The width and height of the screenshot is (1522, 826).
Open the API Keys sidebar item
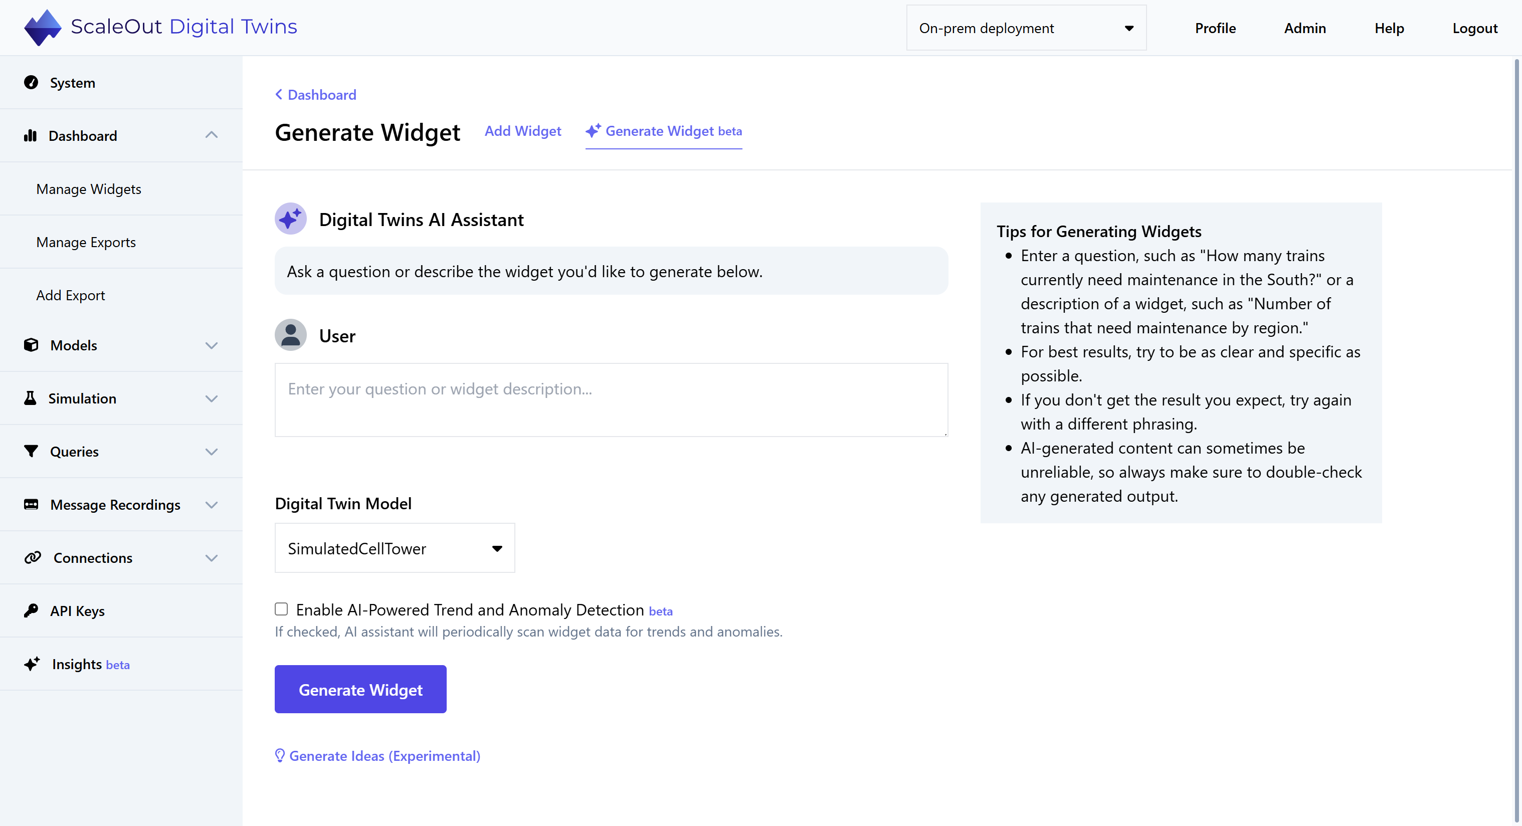click(121, 610)
